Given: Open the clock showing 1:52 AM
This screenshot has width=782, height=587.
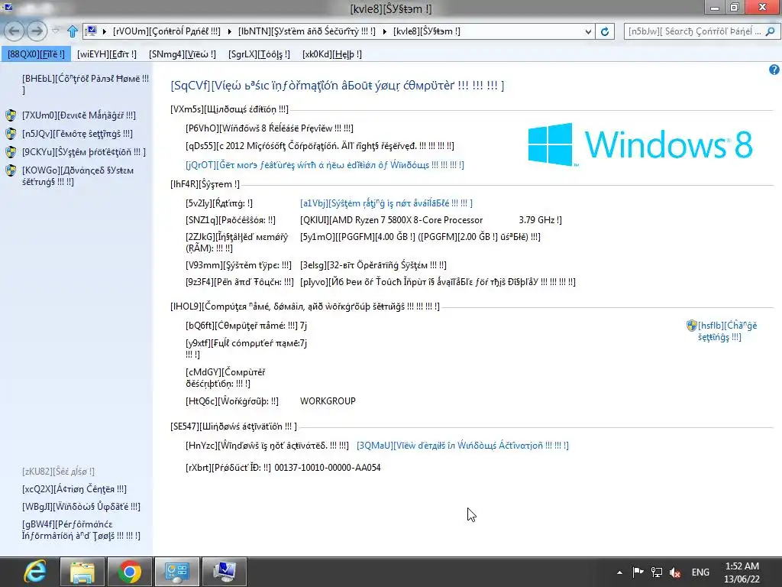Looking at the screenshot, I should (742, 572).
